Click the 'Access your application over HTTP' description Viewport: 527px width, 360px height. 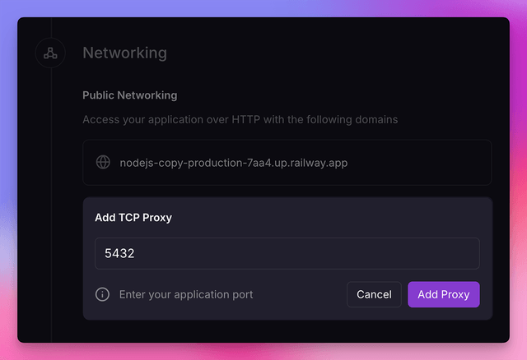(x=240, y=120)
